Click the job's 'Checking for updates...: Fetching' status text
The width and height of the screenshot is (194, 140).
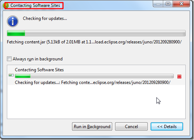click(93, 82)
